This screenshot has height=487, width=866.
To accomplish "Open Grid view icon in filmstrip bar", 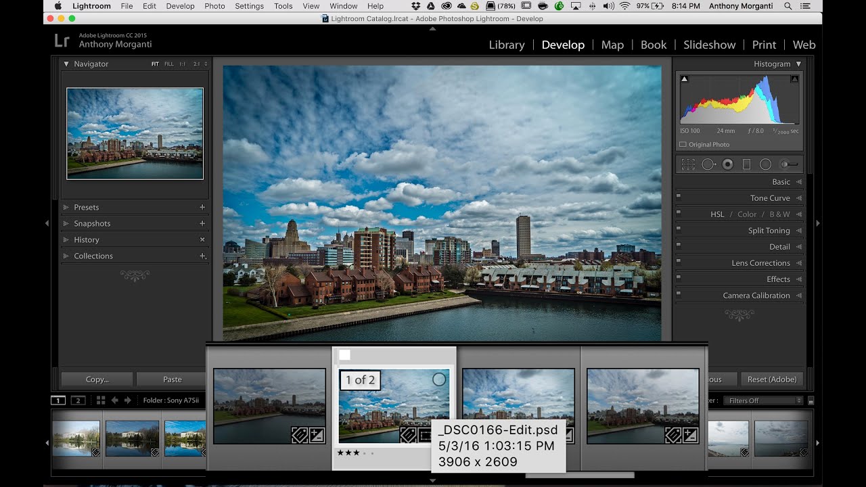I will 101,400.
